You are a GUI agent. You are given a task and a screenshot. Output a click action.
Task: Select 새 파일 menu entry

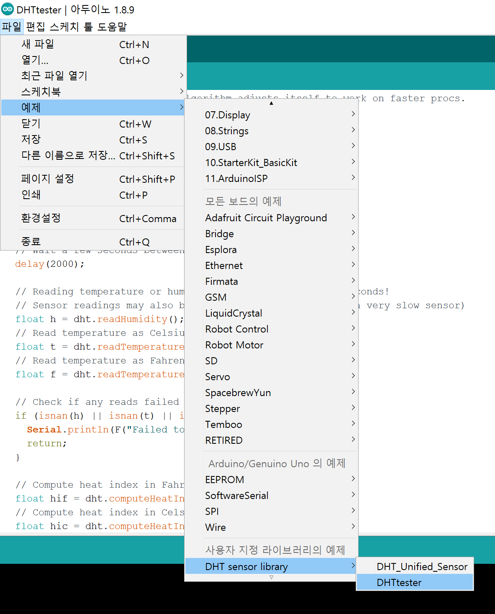[x=93, y=44]
